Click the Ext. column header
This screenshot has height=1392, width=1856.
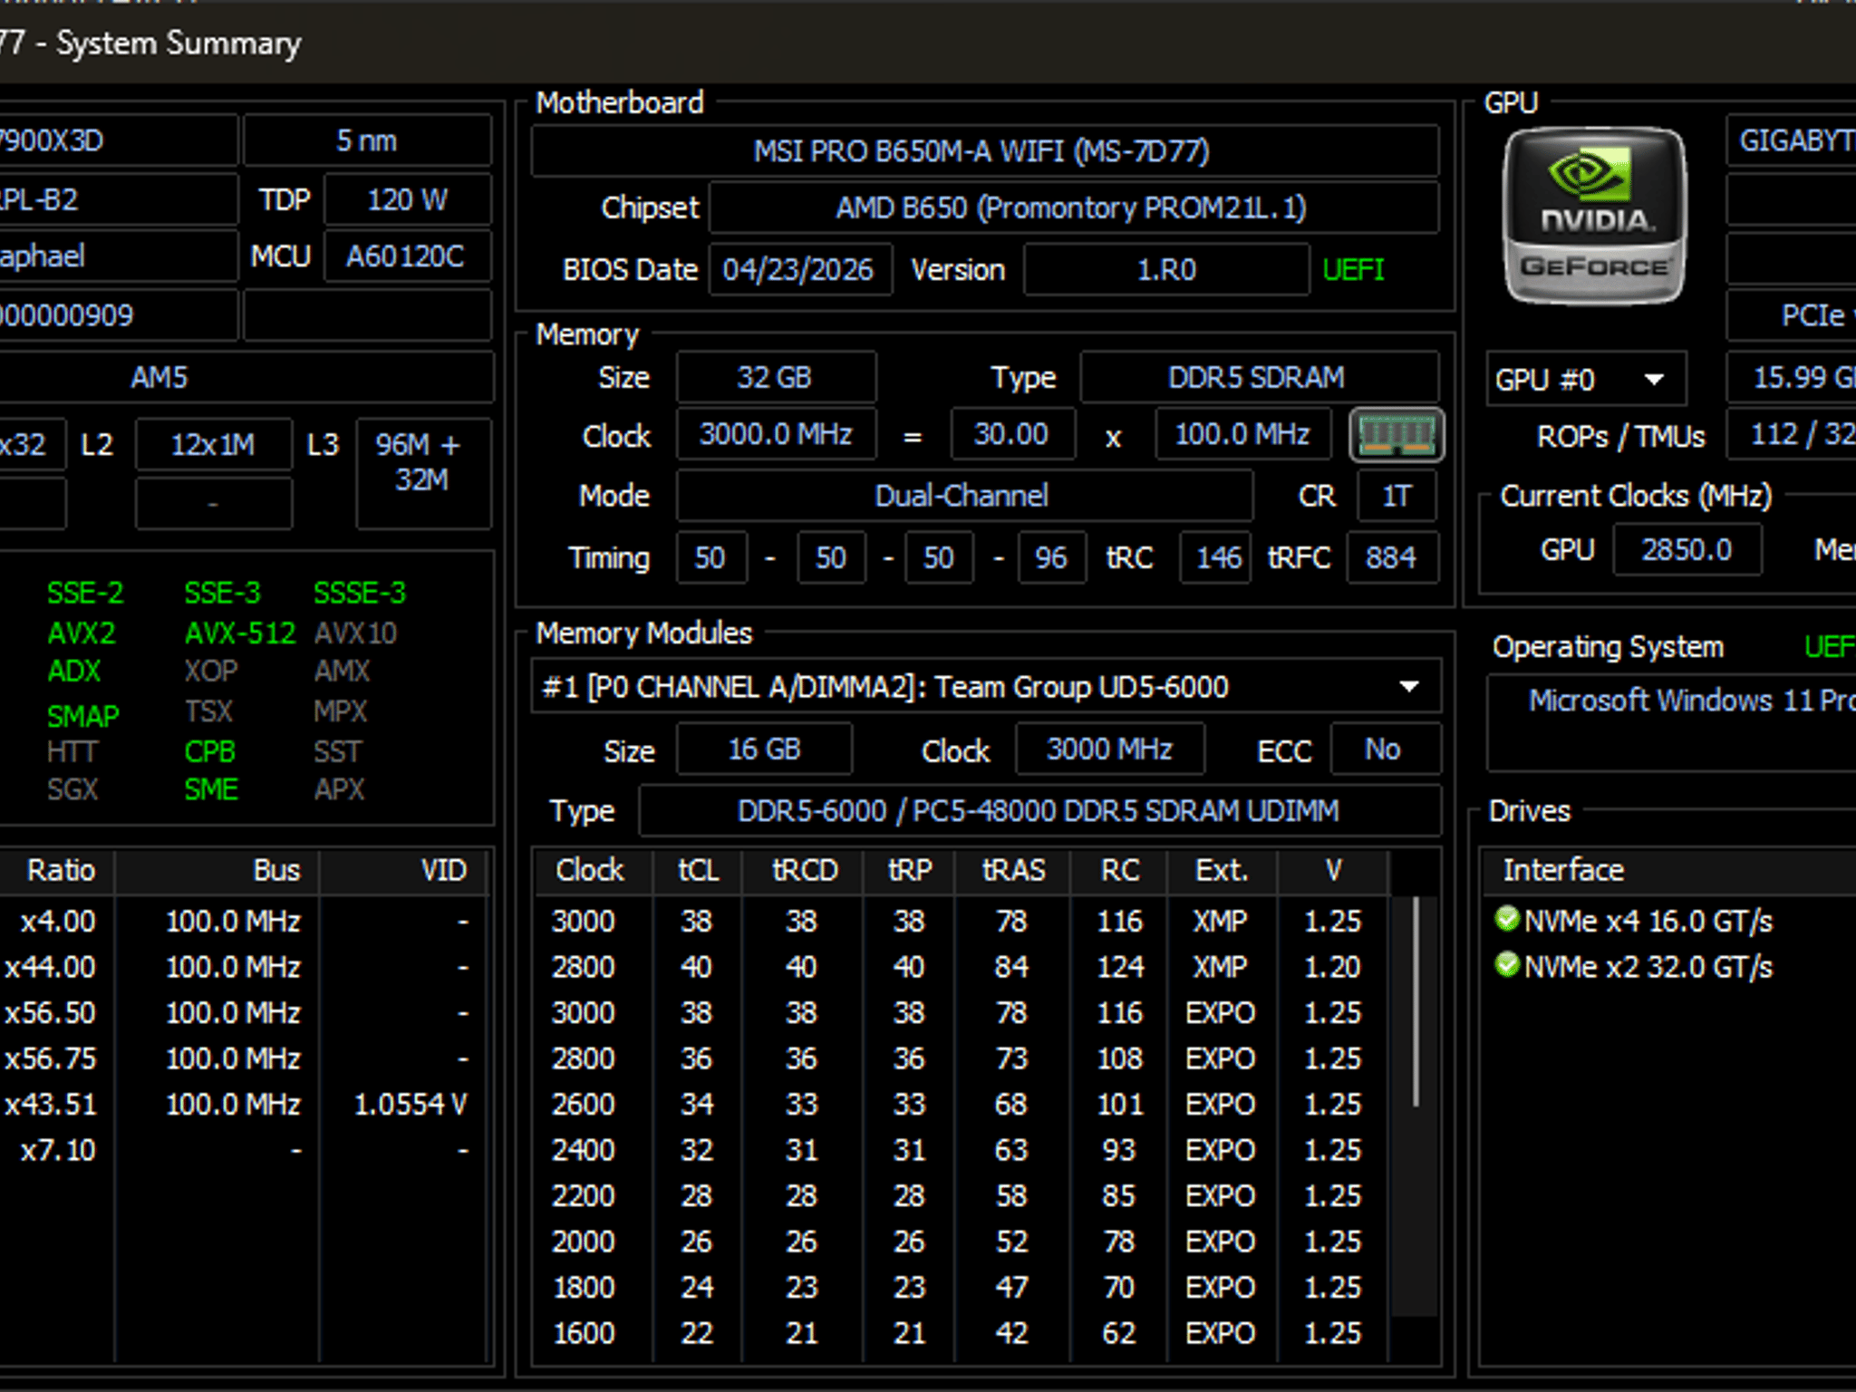1222,870
